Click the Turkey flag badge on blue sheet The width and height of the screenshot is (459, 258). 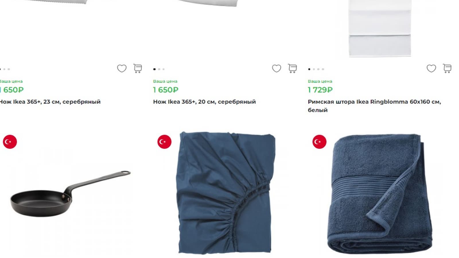pyautogui.click(x=164, y=142)
